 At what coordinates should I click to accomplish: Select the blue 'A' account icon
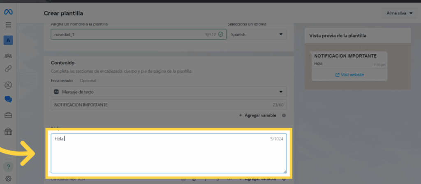click(8, 40)
